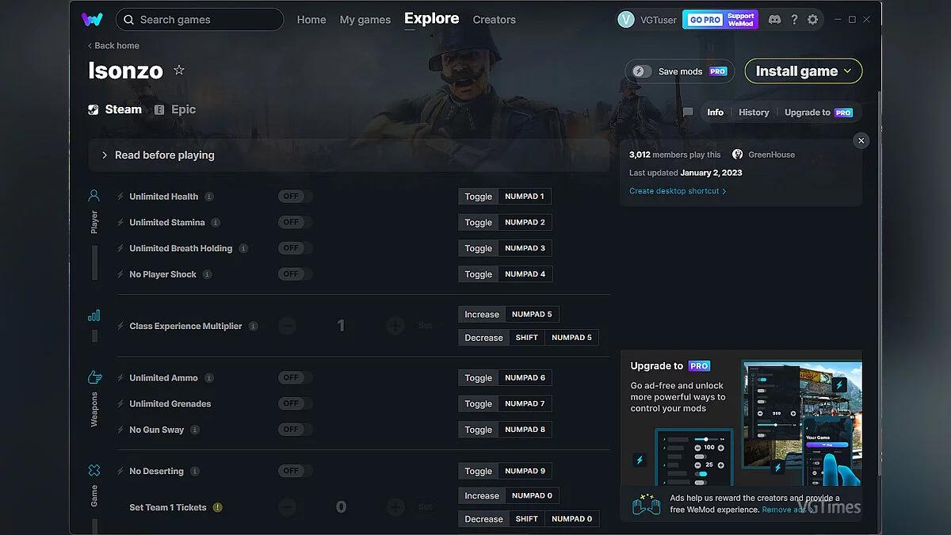951x535 pixels.
Task: Enable the Unlimited Health switch
Action: pos(295,197)
